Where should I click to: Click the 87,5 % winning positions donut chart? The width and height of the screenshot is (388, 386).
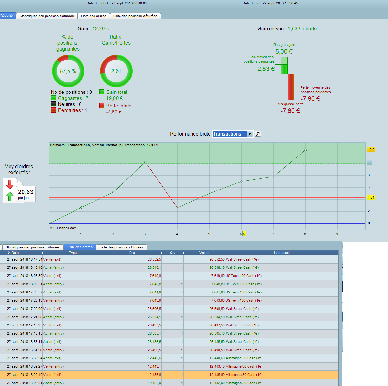68,71
